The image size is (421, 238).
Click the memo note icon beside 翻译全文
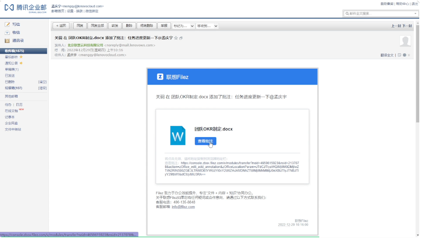coord(400,55)
